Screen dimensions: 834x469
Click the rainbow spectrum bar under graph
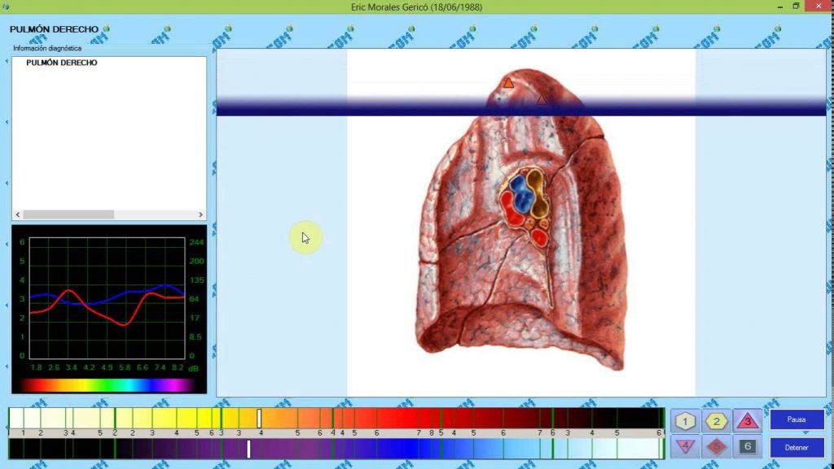point(108,385)
